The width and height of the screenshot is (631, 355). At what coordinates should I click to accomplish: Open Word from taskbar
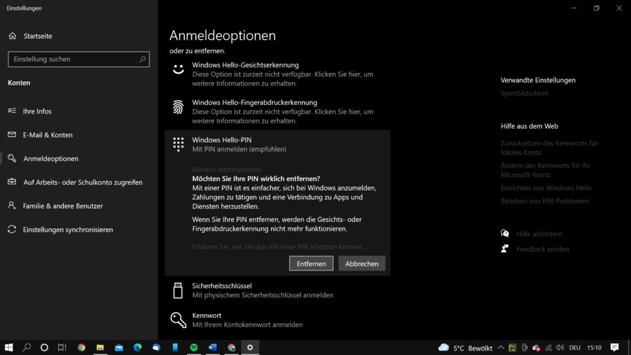click(213, 347)
